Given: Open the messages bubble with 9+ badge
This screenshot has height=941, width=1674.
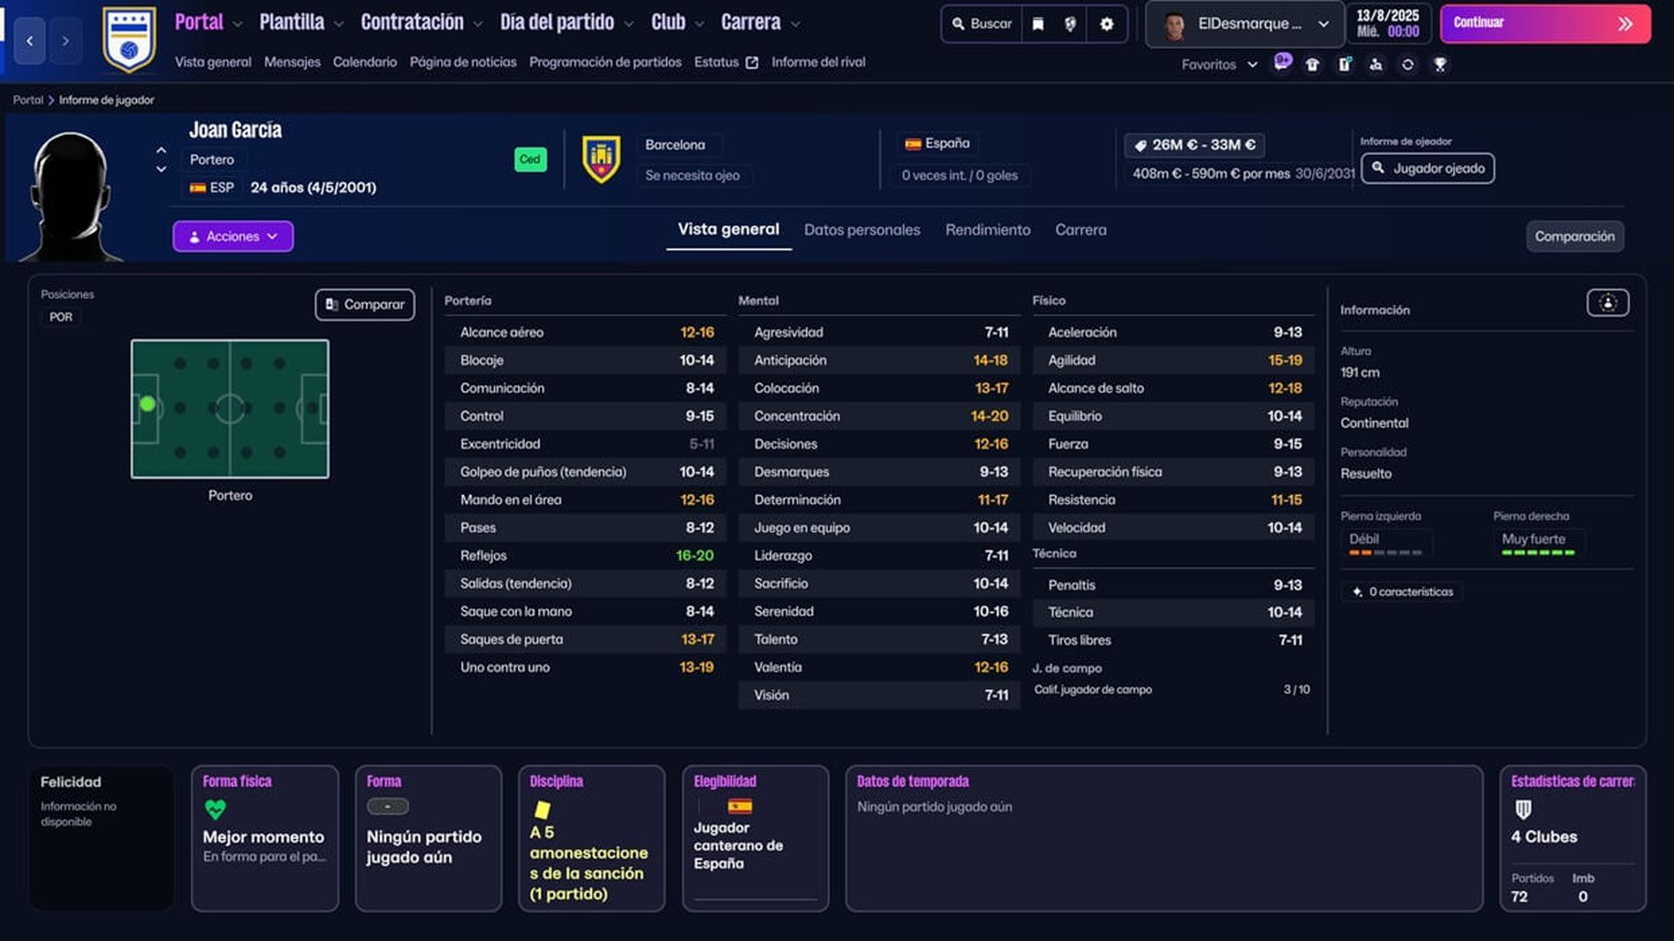Looking at the screenshot, I should coord(1282,63).
